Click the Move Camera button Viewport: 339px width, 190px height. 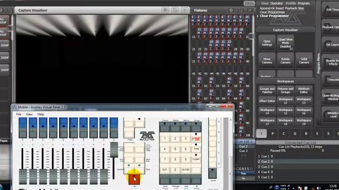pos(267,61)
